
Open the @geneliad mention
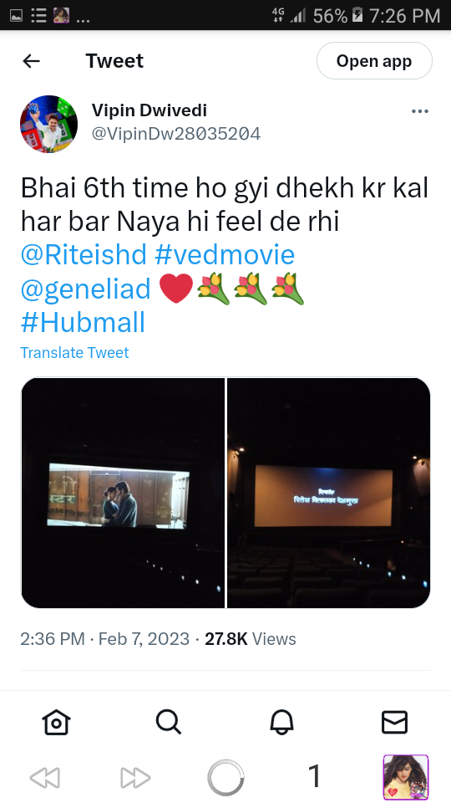coord(86,289)
